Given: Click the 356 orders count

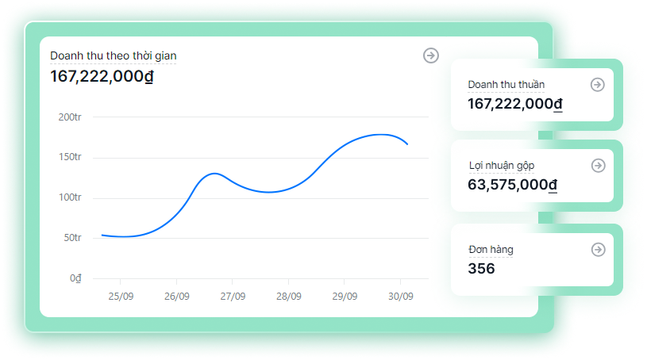Looking at the screenshot, I should [481, 269].
